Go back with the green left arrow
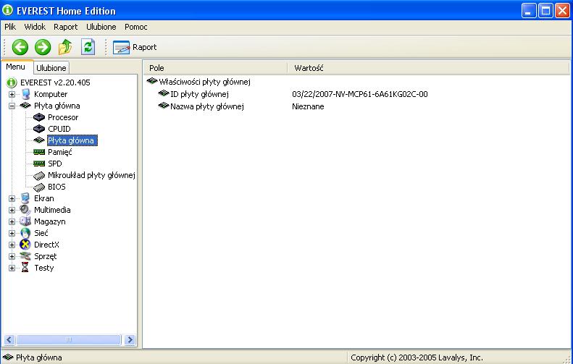Viewport: 573px width, 364px height. 20,47
